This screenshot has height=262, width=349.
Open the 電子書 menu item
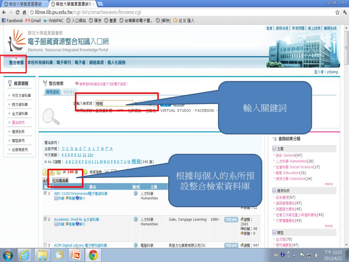(x=80, y=62)
